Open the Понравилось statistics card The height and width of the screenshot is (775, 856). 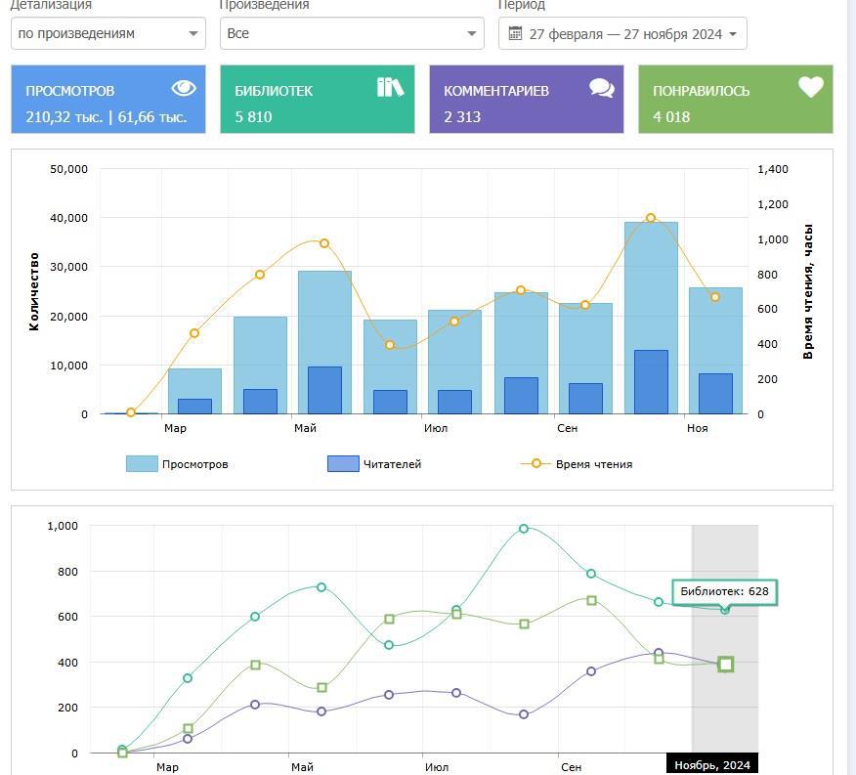735,100
